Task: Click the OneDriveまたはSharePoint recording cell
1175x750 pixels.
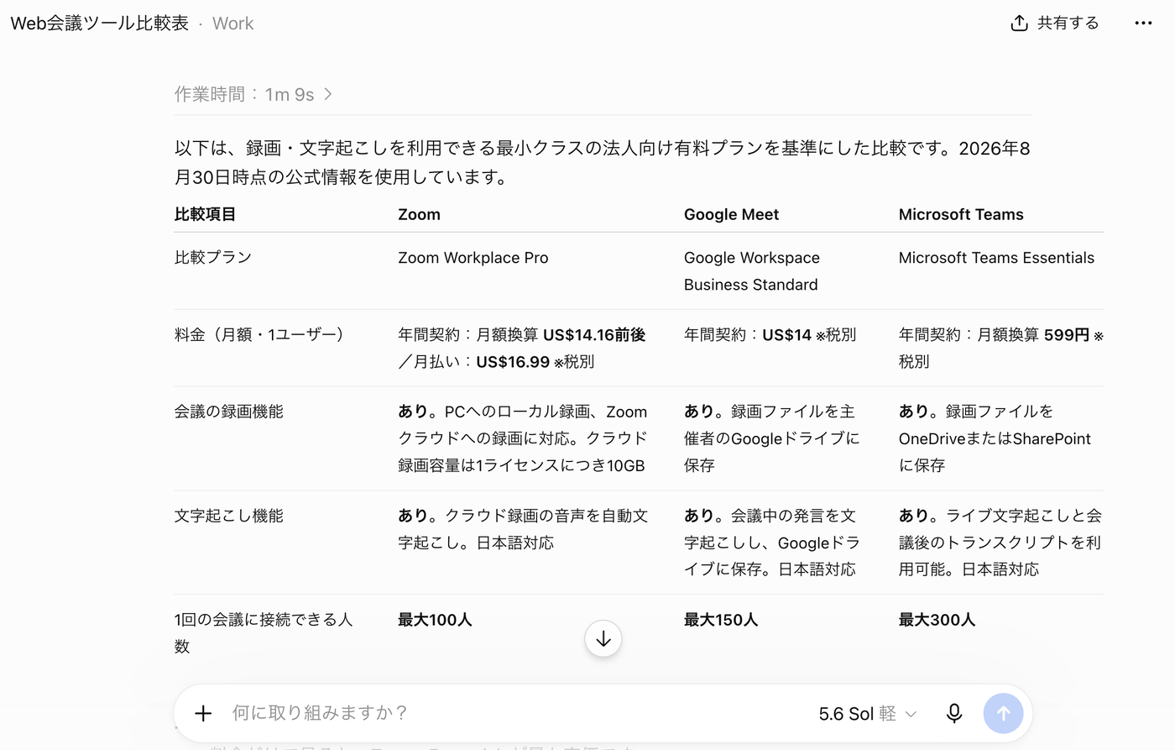Action: (995, 438)
